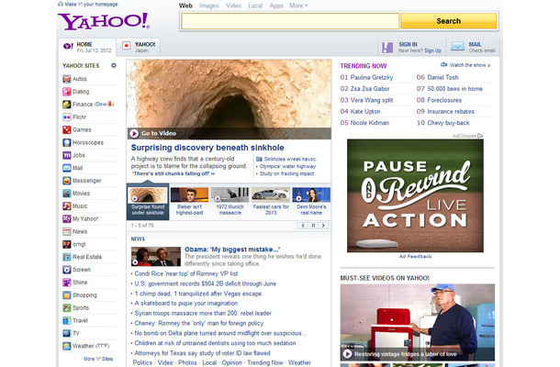Click the Ad Feedback link
Image resolution: width=560 pixels, height=367 pixels.
[x=415, y=256]
